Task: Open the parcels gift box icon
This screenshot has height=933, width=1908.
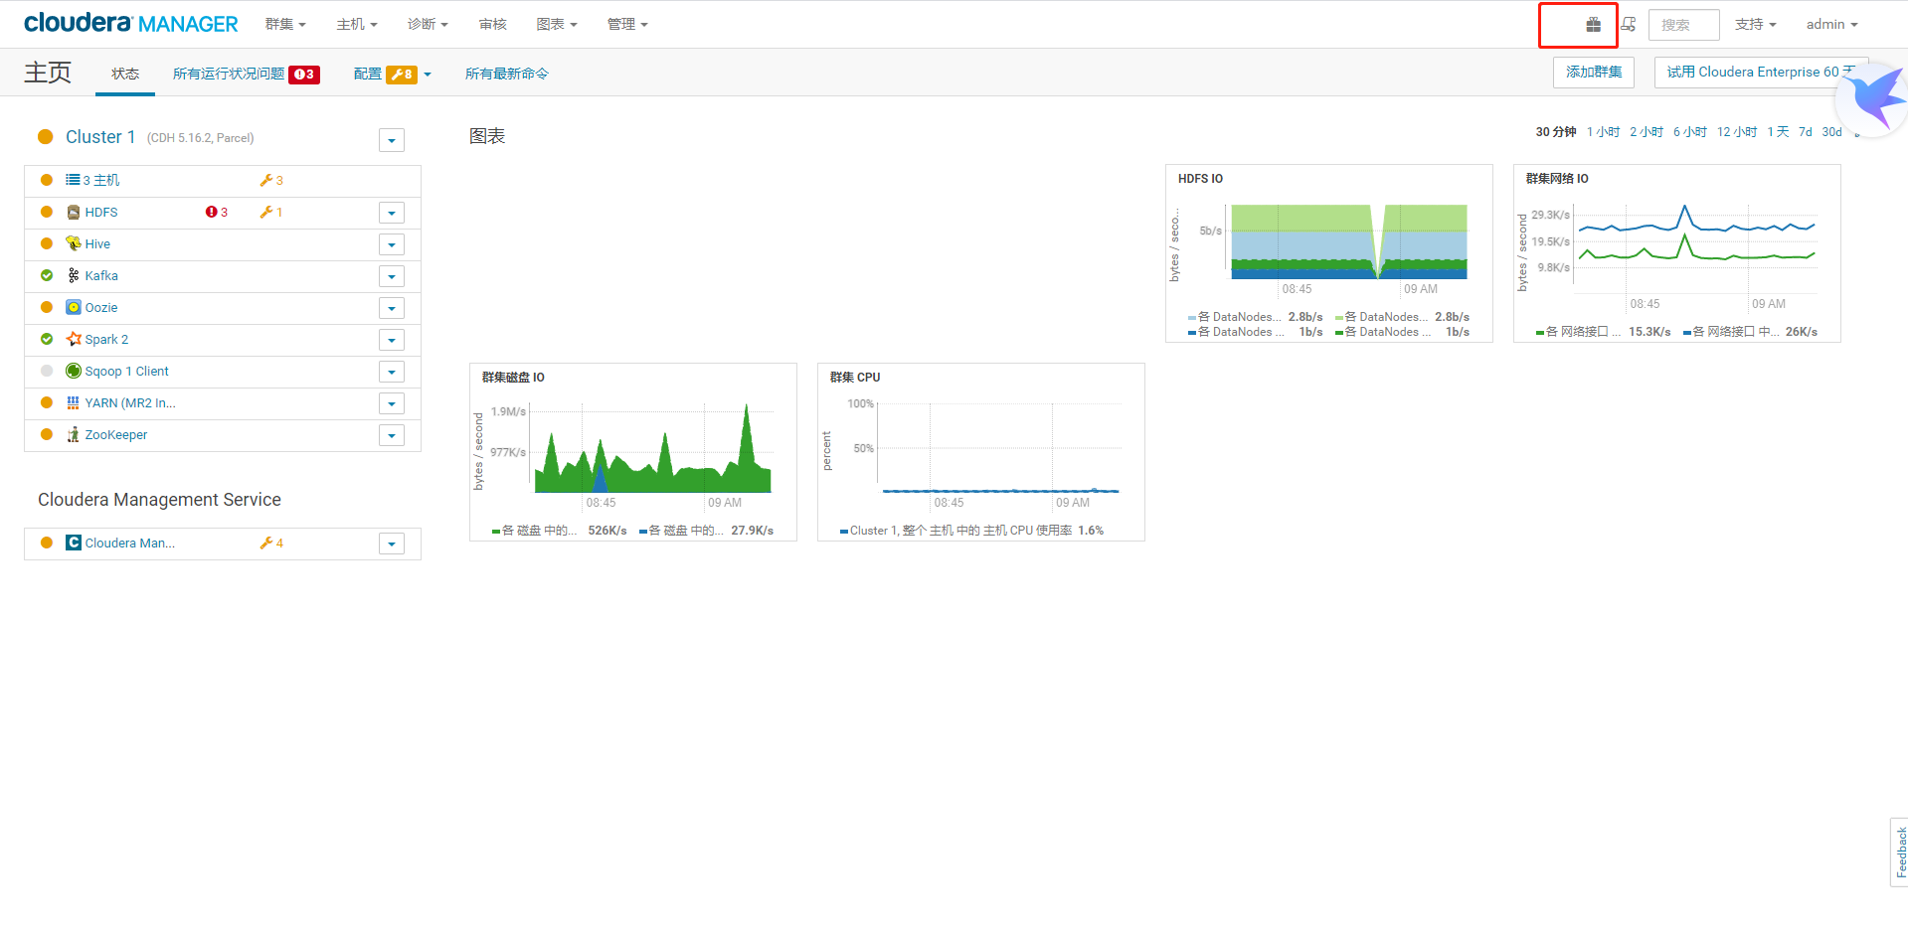Action: (1593, 25)
